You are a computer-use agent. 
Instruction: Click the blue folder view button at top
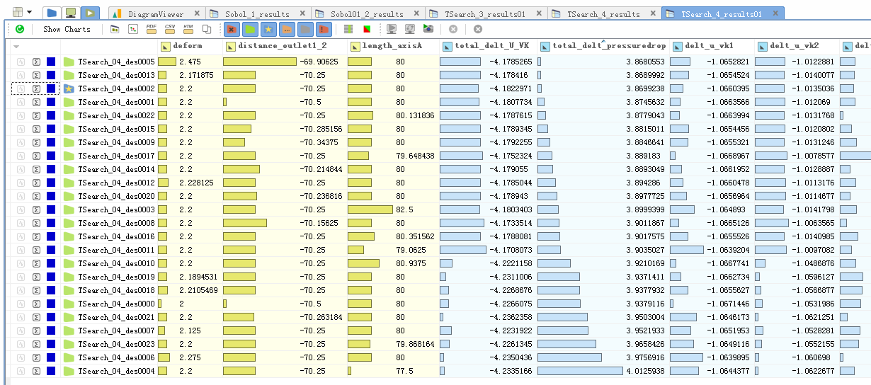coord(52,13)
